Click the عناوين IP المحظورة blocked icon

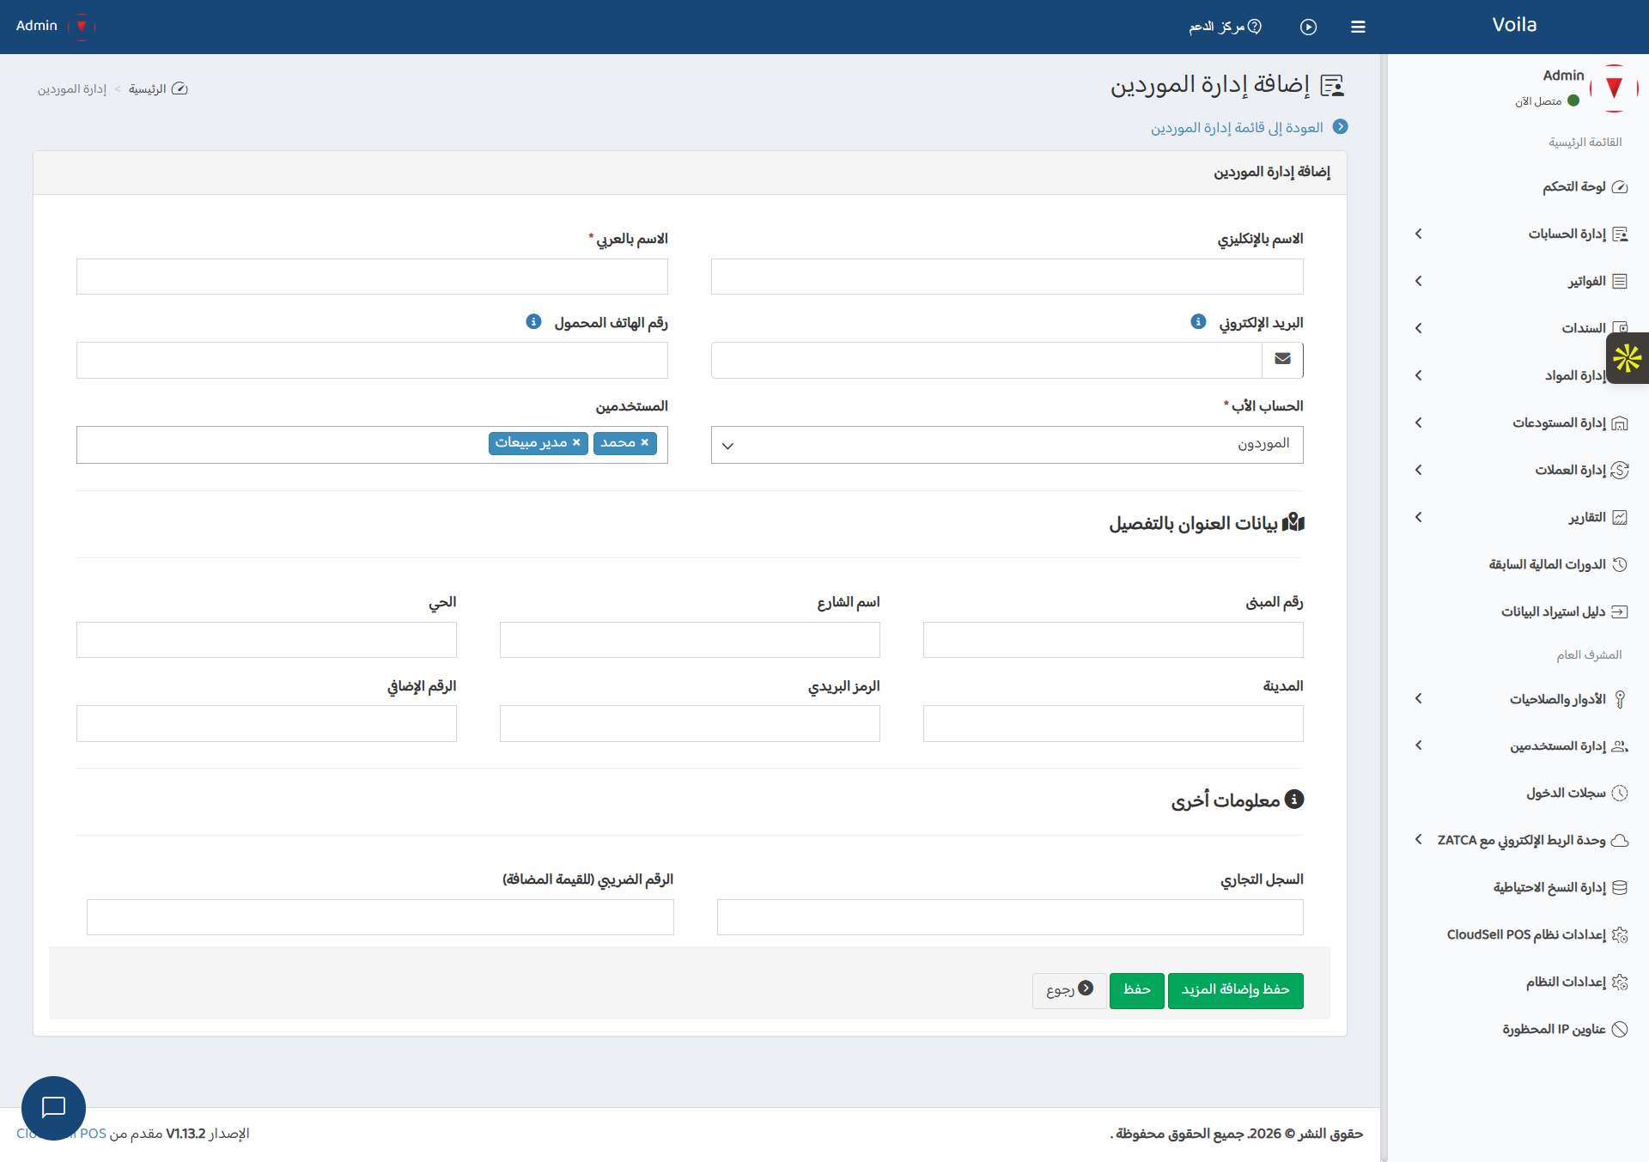pos(1620,1029)
